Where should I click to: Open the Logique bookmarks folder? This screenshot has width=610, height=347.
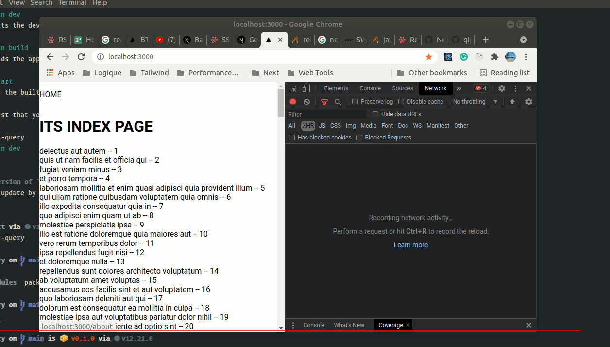coord(102,73)
